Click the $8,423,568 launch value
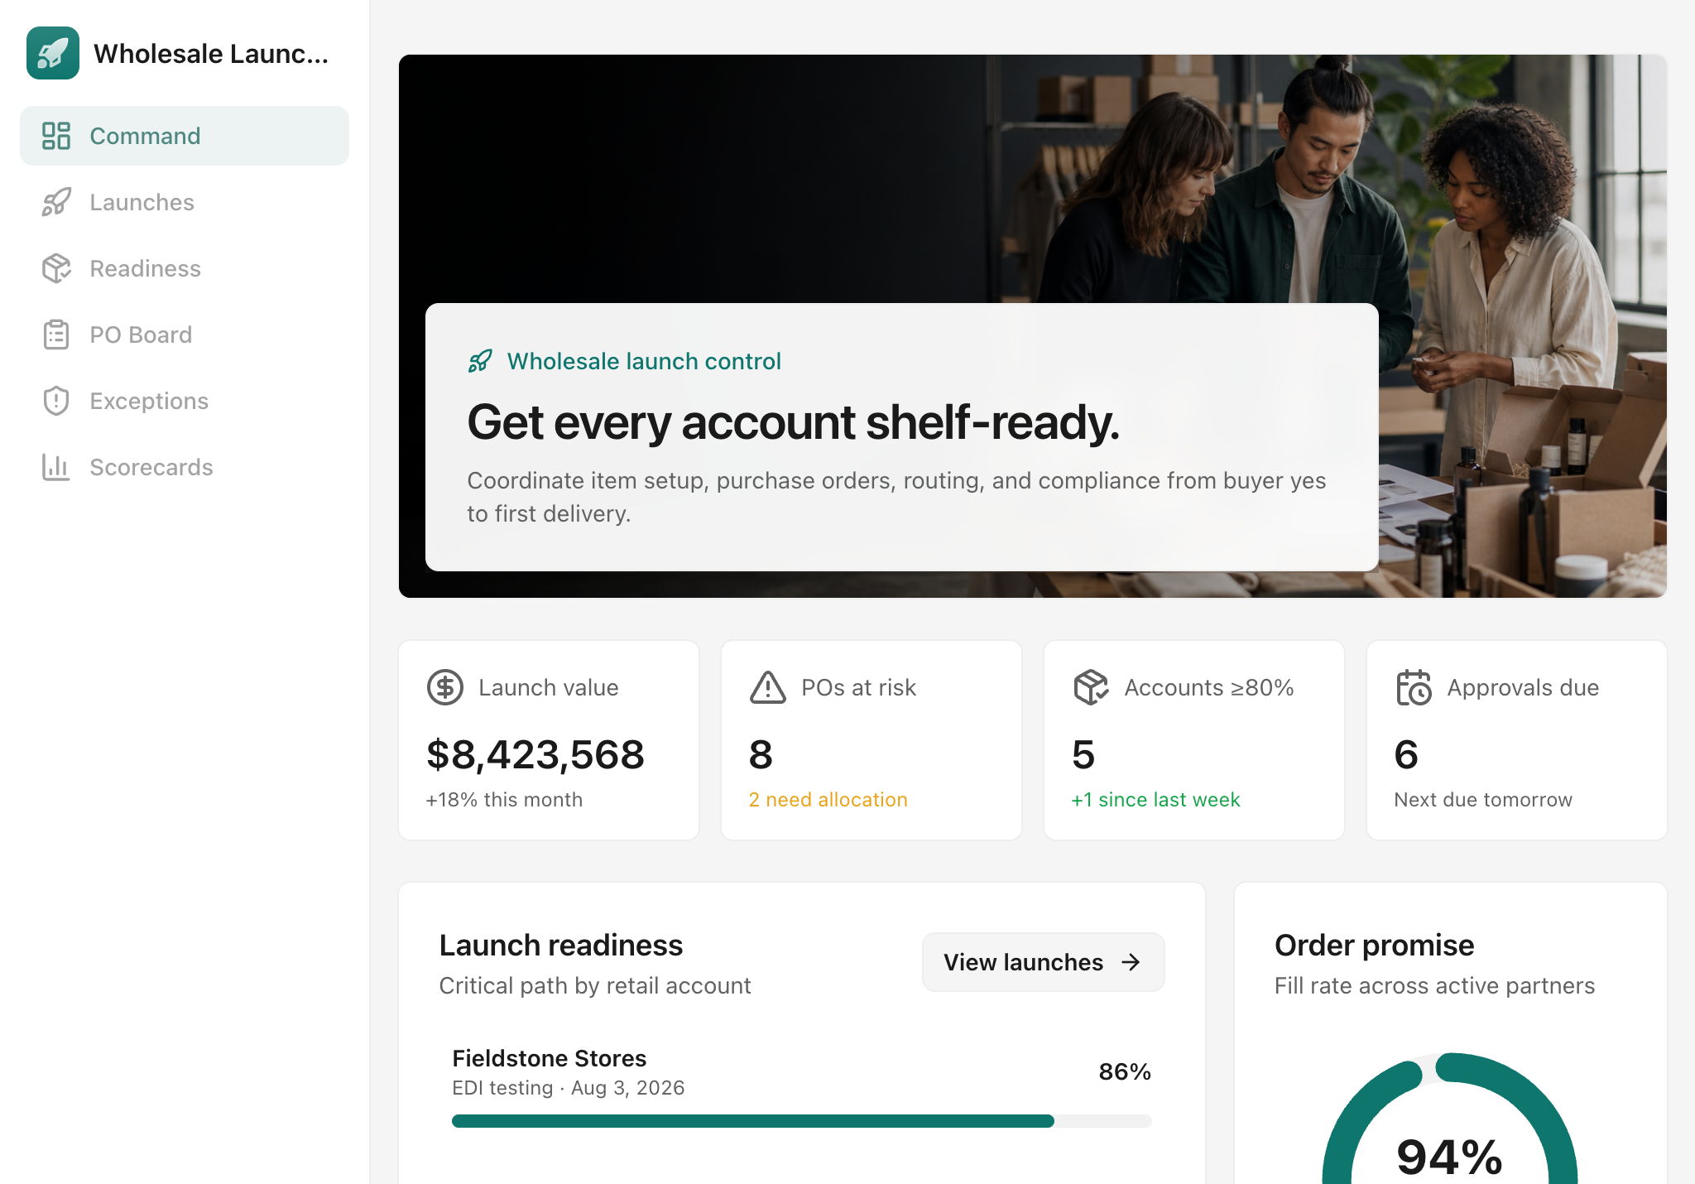Viewport: 1695px width, 1184px height. pyautogui.click(x=535, y=754)
